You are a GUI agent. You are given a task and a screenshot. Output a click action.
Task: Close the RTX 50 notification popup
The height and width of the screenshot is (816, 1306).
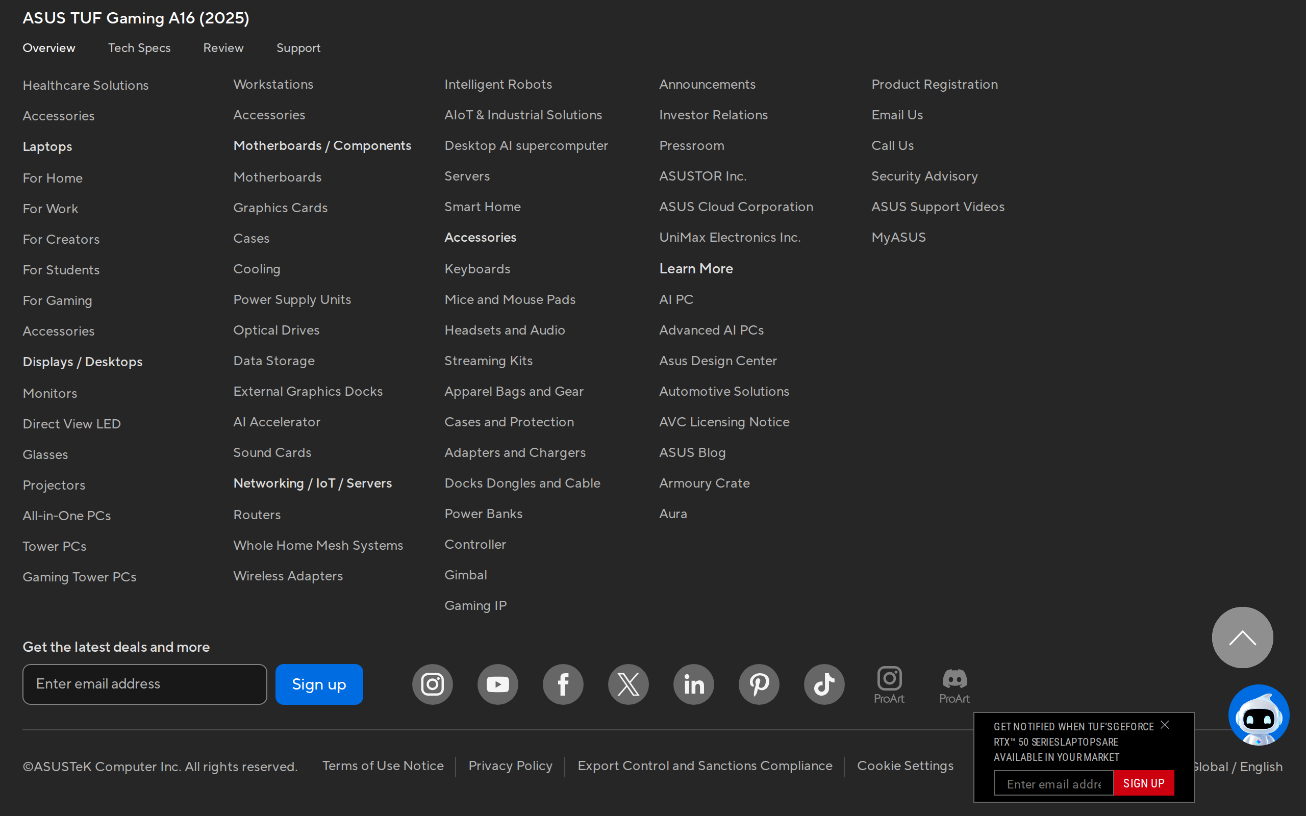click(1165, 725)
